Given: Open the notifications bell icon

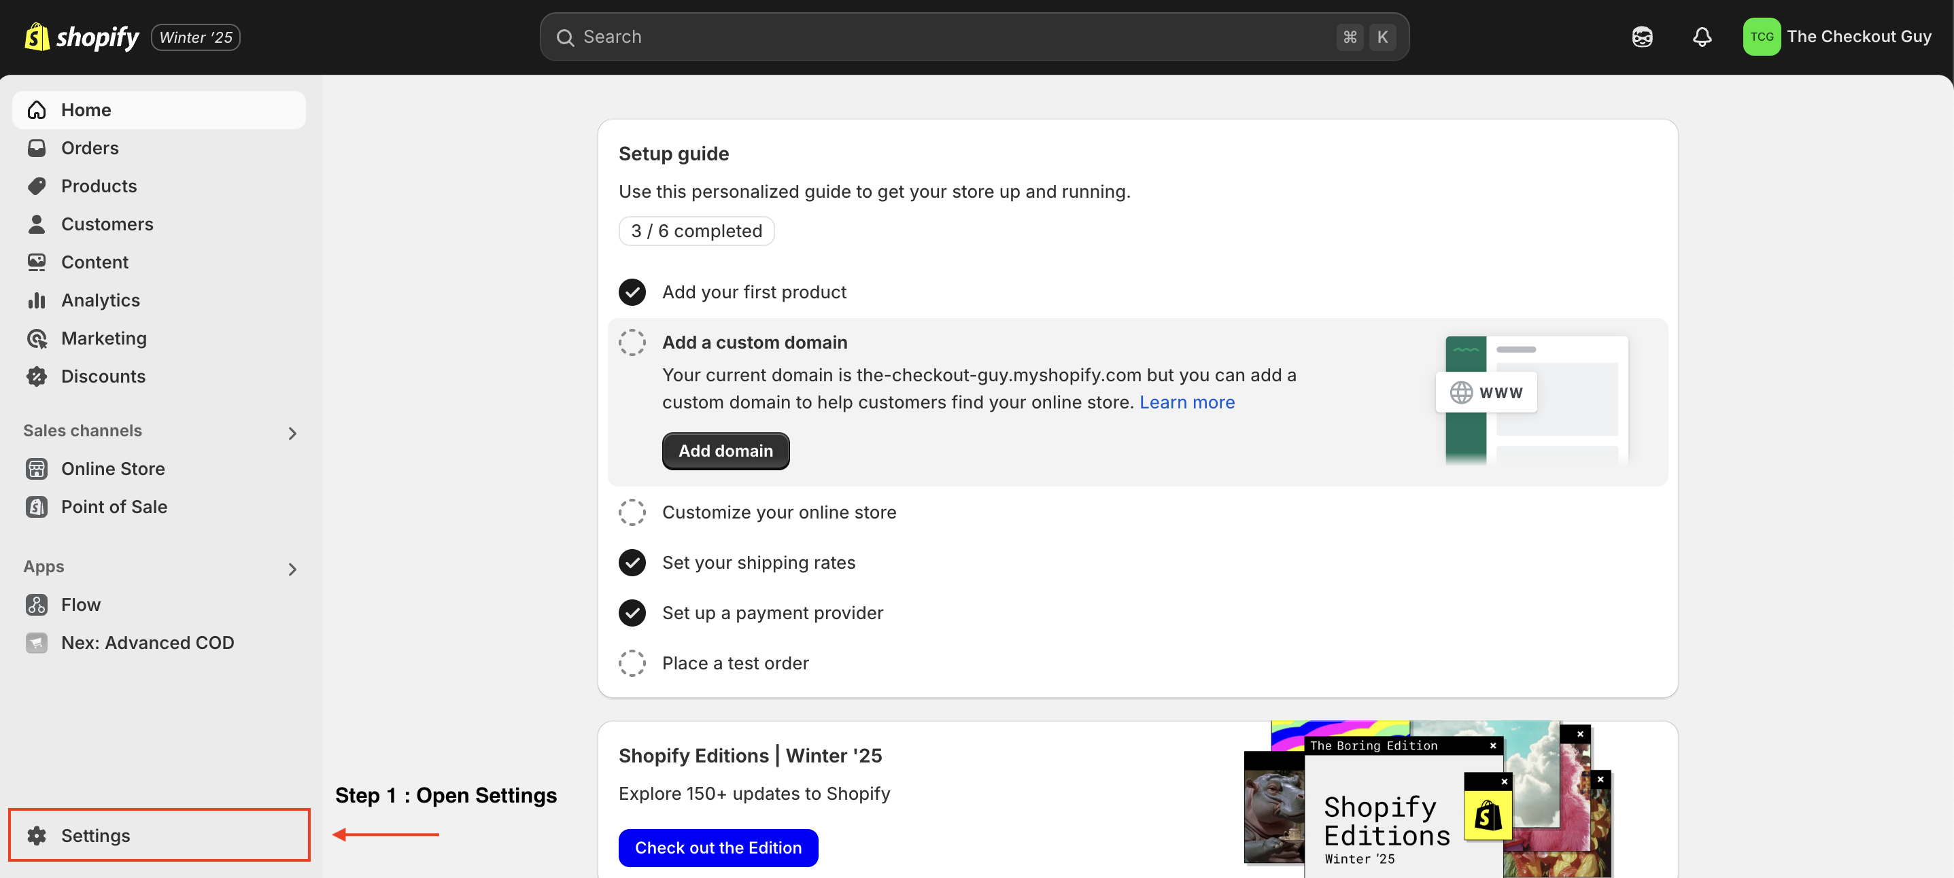Looking at the screenshot, I should click(x=1701, y=37).
